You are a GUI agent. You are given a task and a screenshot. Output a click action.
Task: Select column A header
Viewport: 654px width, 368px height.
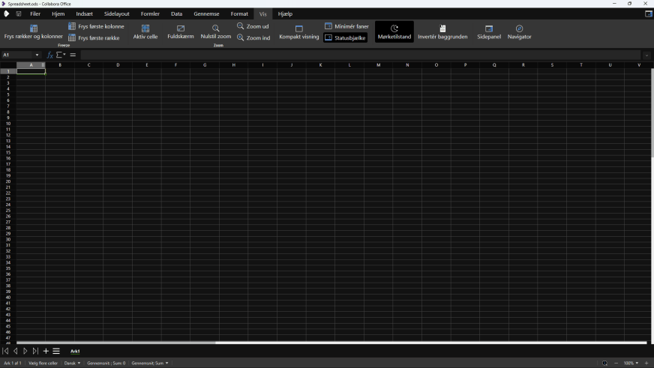click(31, 65)
